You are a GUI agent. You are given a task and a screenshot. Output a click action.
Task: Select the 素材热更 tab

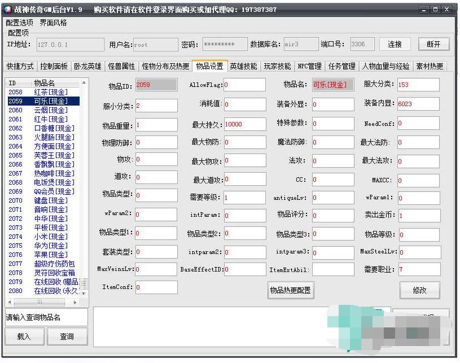click(x=430, y=66)
